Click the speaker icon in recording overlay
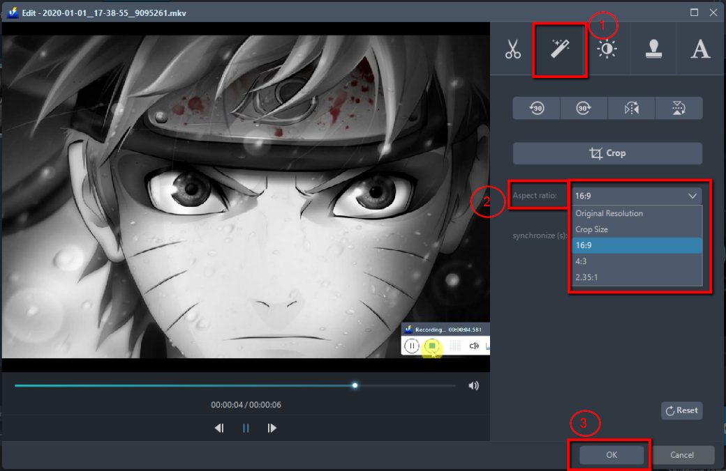The image size is (726, 471). point(474,346)
